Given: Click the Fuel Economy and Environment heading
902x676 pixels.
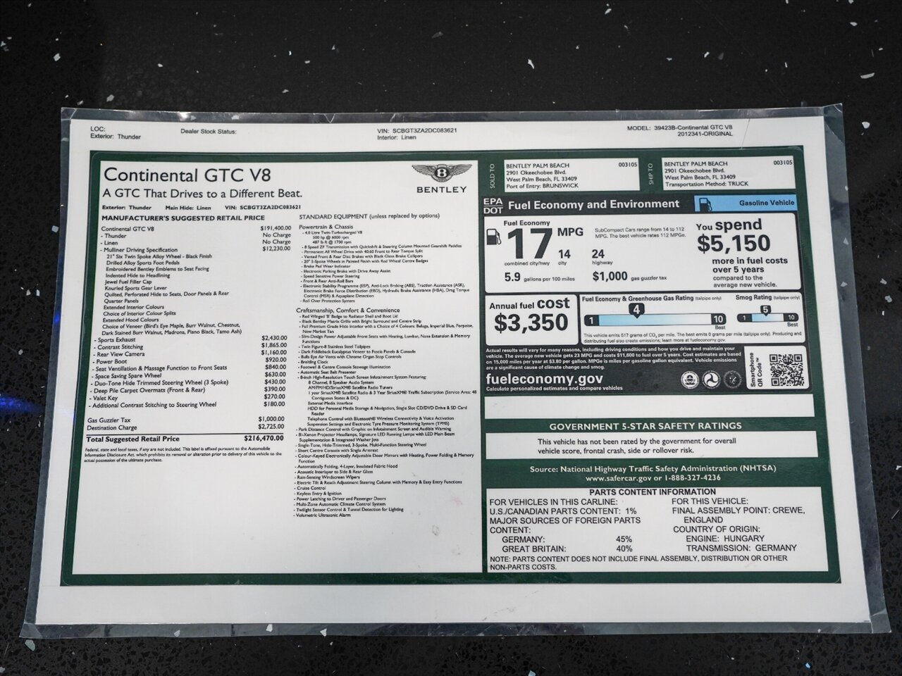Looking at the screenshot, I should [593, 204].
